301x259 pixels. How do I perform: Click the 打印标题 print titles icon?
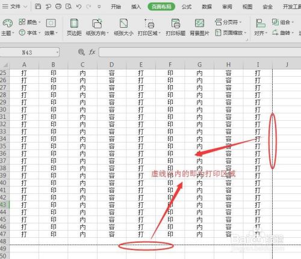click(x=175, y=27)
